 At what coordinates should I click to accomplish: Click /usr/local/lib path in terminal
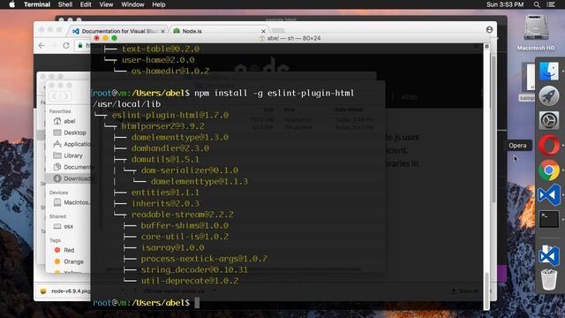(126, 104)
